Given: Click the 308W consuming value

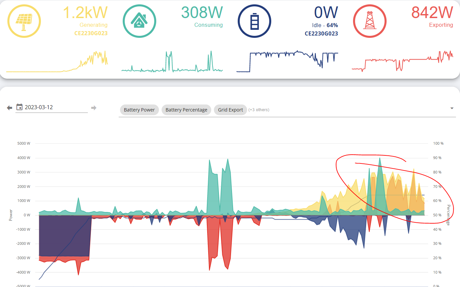Looking at the screenshot, I should pyautogui.click(x=202, y=12).
